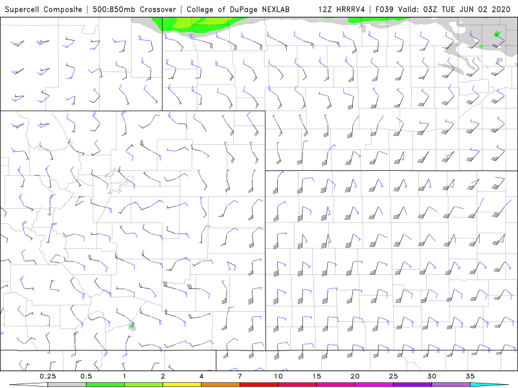
Task: Click the 'F039 Valid: 03Z TUE JUN 02 2020' text
Action: [x=443, y=10]
